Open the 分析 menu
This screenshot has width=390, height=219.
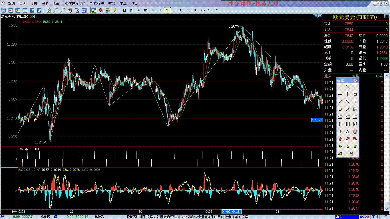(x=46, y=4)
